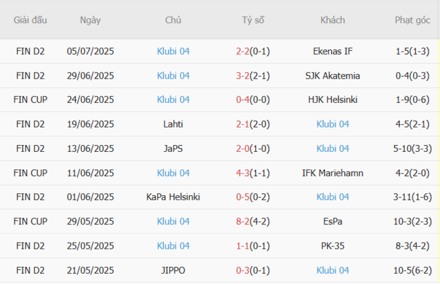Open Klubi 04 link in 05/07/2025 match
The height and width of the screenshot is (284, 440).
[173, 51]
